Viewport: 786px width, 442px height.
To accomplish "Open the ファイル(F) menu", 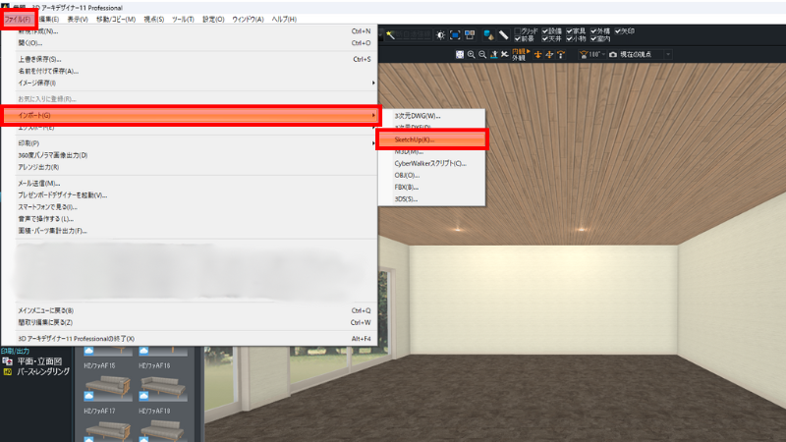I will [18, 19].
